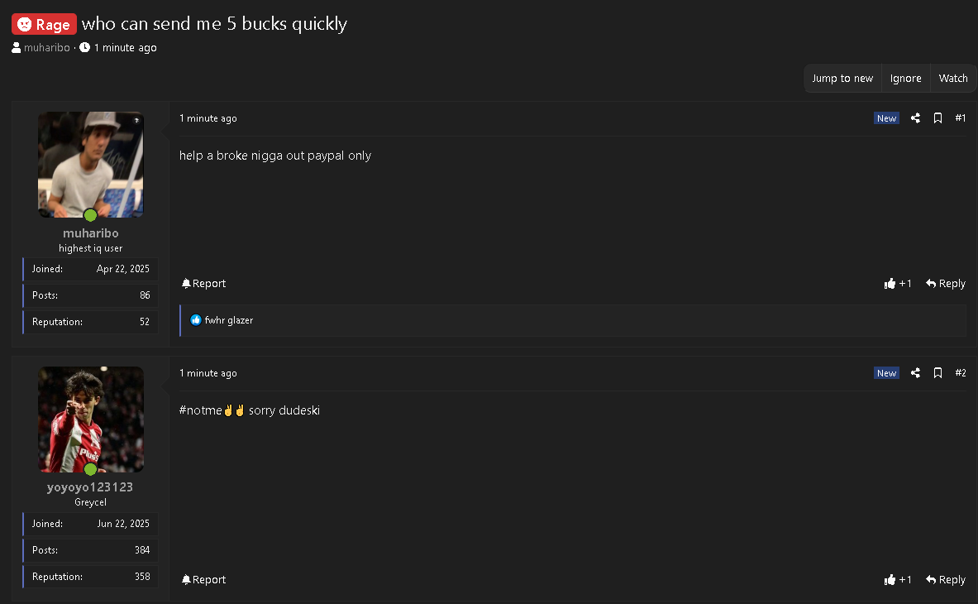
Task: Ignore this thread
Action: tap(905, 78)
